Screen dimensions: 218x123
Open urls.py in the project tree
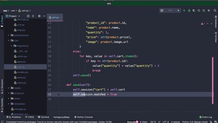pos(19,25)
